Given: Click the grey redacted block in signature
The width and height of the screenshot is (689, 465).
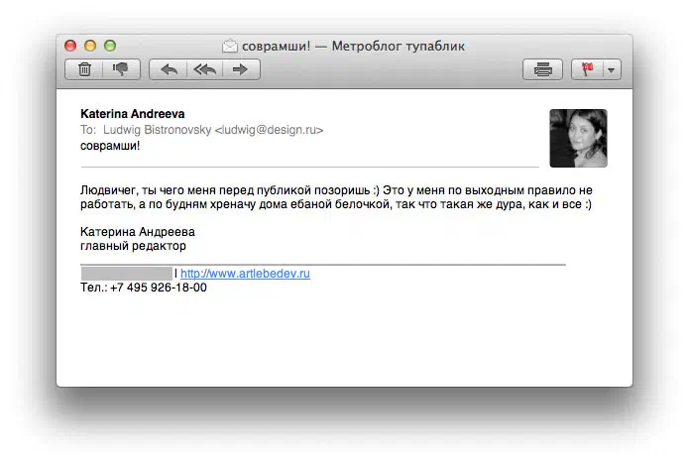Looking at the screenshot, I should [127, 274].
